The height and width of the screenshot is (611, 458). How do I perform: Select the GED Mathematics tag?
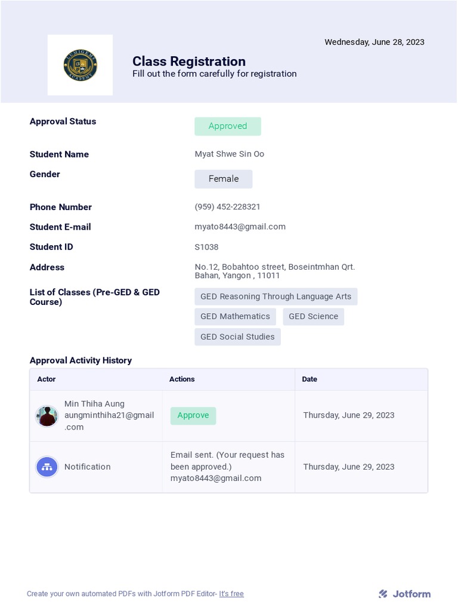click(236, 317)
